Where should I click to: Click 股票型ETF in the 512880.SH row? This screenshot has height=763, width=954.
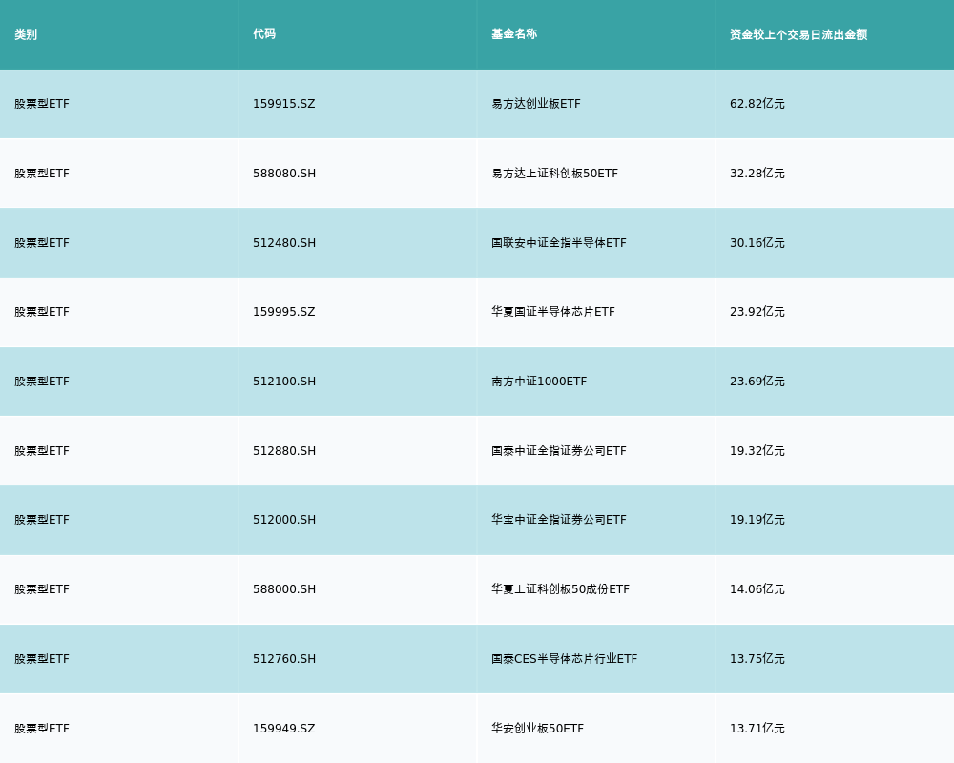click(42, 451)
